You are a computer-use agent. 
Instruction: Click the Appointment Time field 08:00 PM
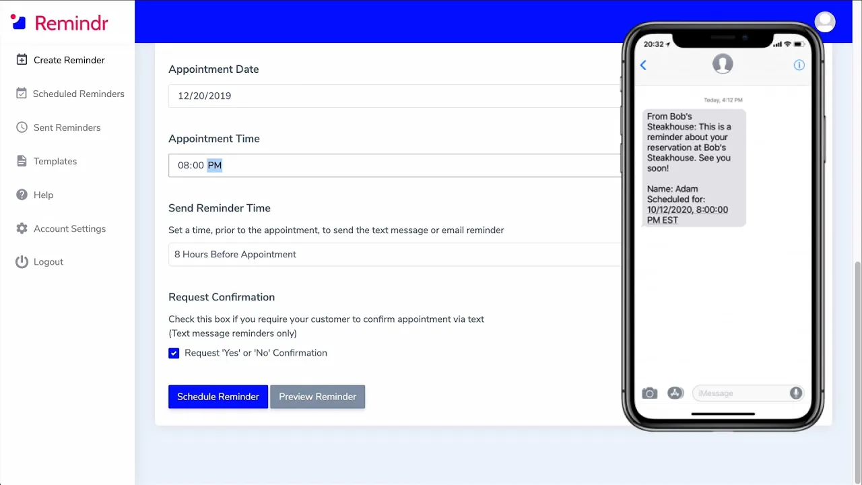pyautogui.click(x=395, y=166)
